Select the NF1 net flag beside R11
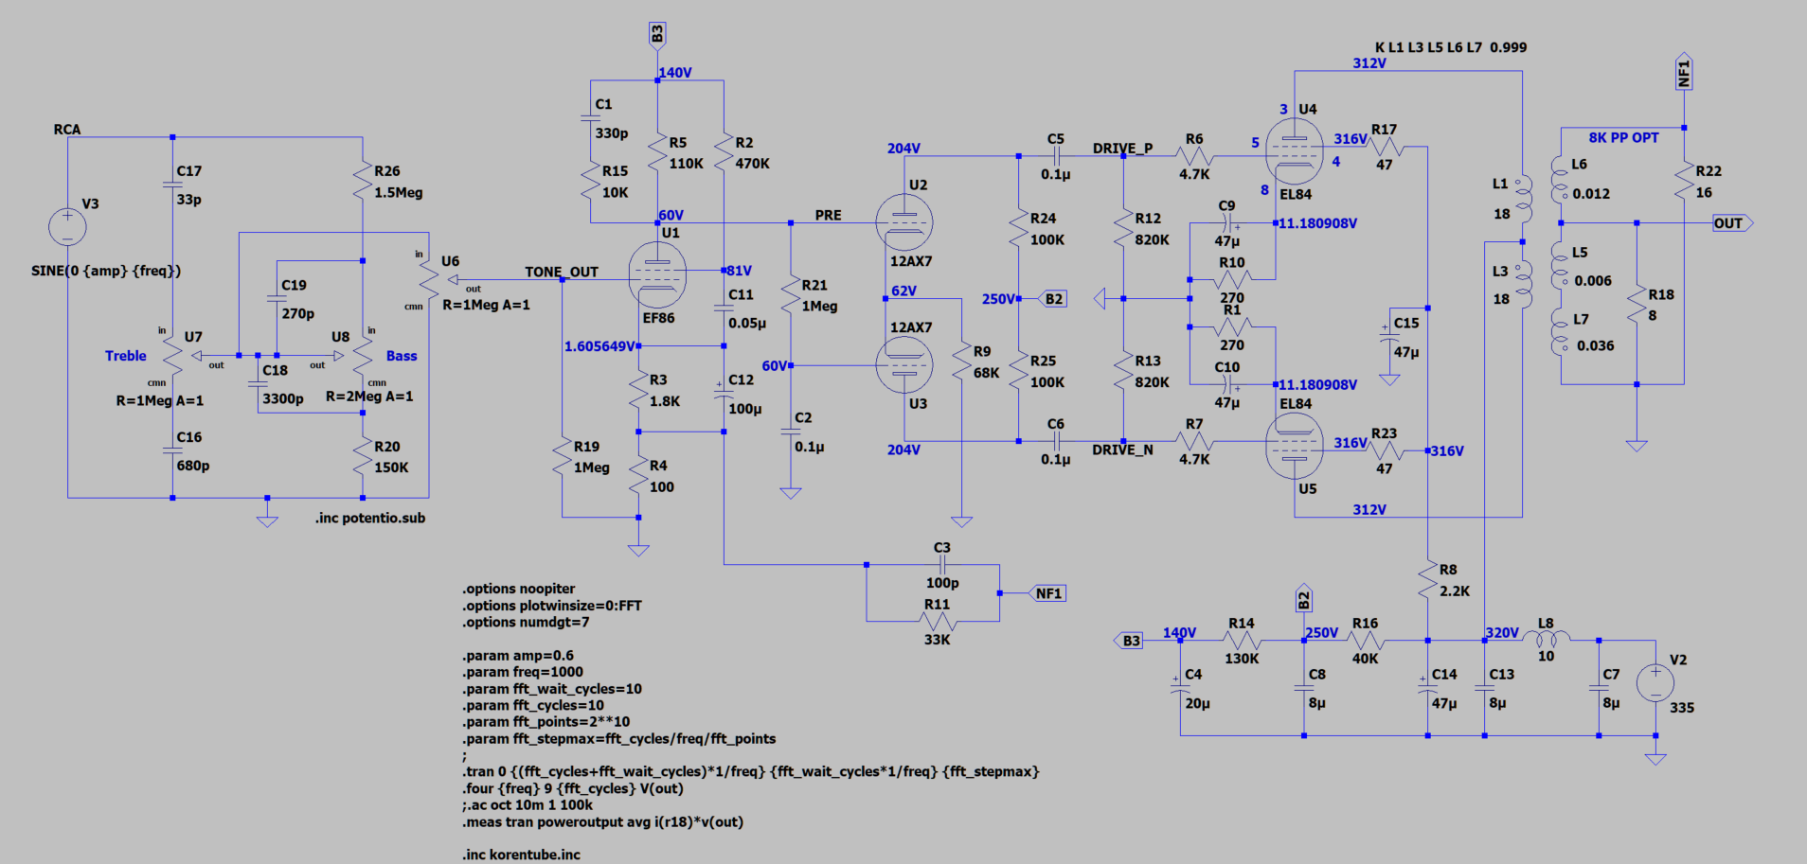Image resolution: width=1807 pixels, height=864 pixels. [1048, 593]
